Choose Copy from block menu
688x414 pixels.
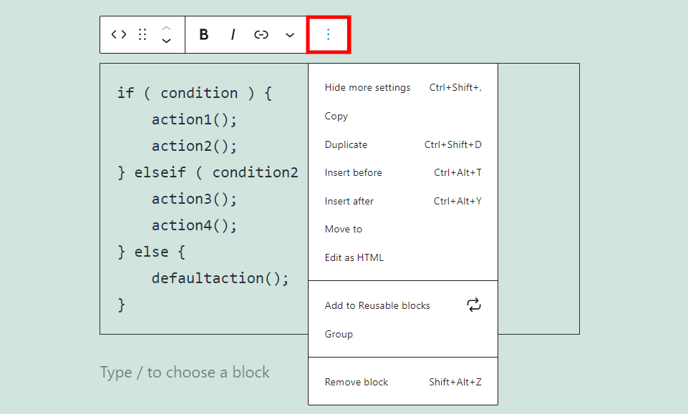point(336,116)
